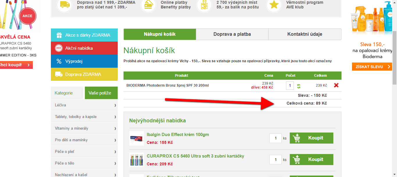Click the pickup points map icon

click(204, 5)
